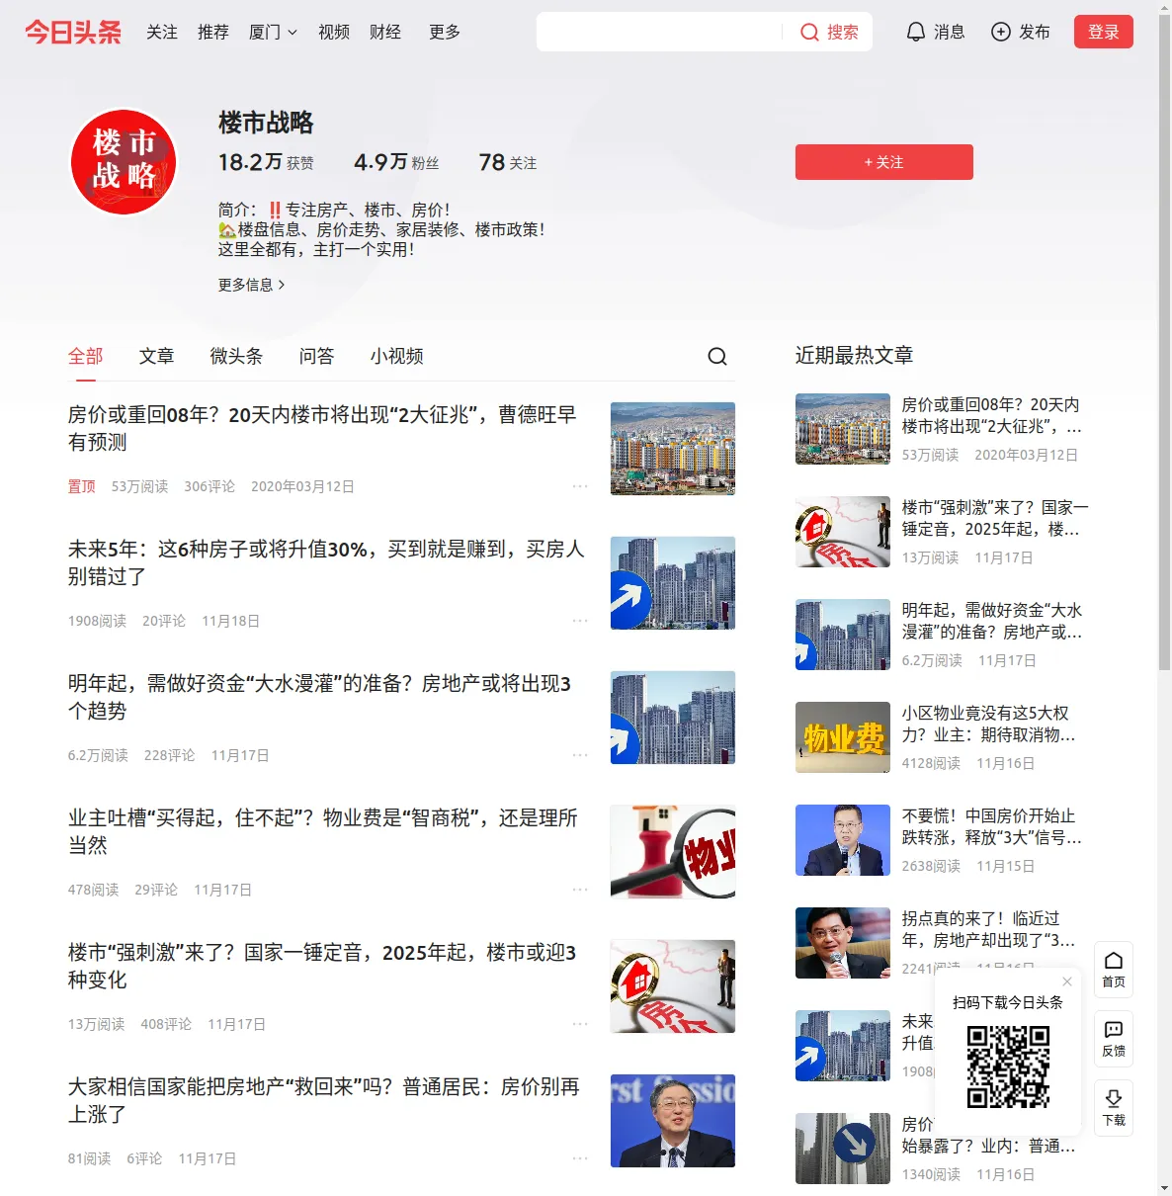This screenshot has height=1196, width=1172.
Task: Click the 4.9万 粉丝 count
Action: click(396, 162)
